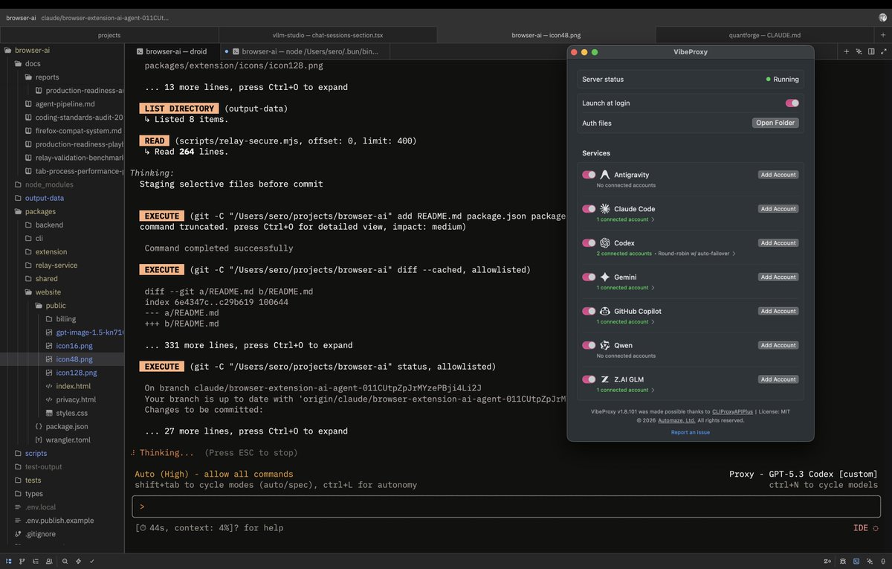Screen dimensions: 892x569
Task: Toggle terminal panel icon in status bar
Action: [x=856, y=561]
